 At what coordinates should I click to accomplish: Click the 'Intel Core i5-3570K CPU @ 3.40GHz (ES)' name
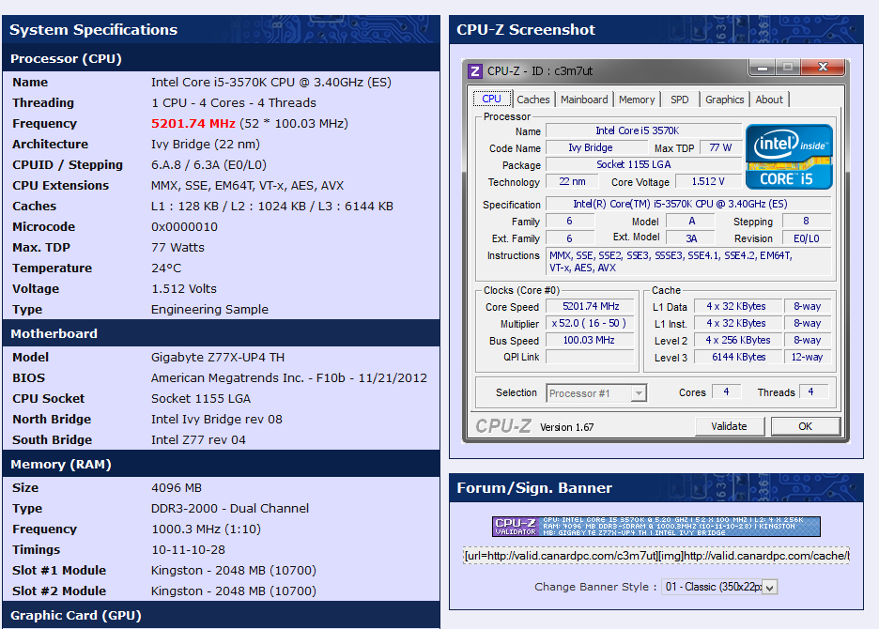point(271,83)
